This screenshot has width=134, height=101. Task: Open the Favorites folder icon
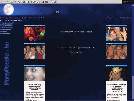click(27, 2)
